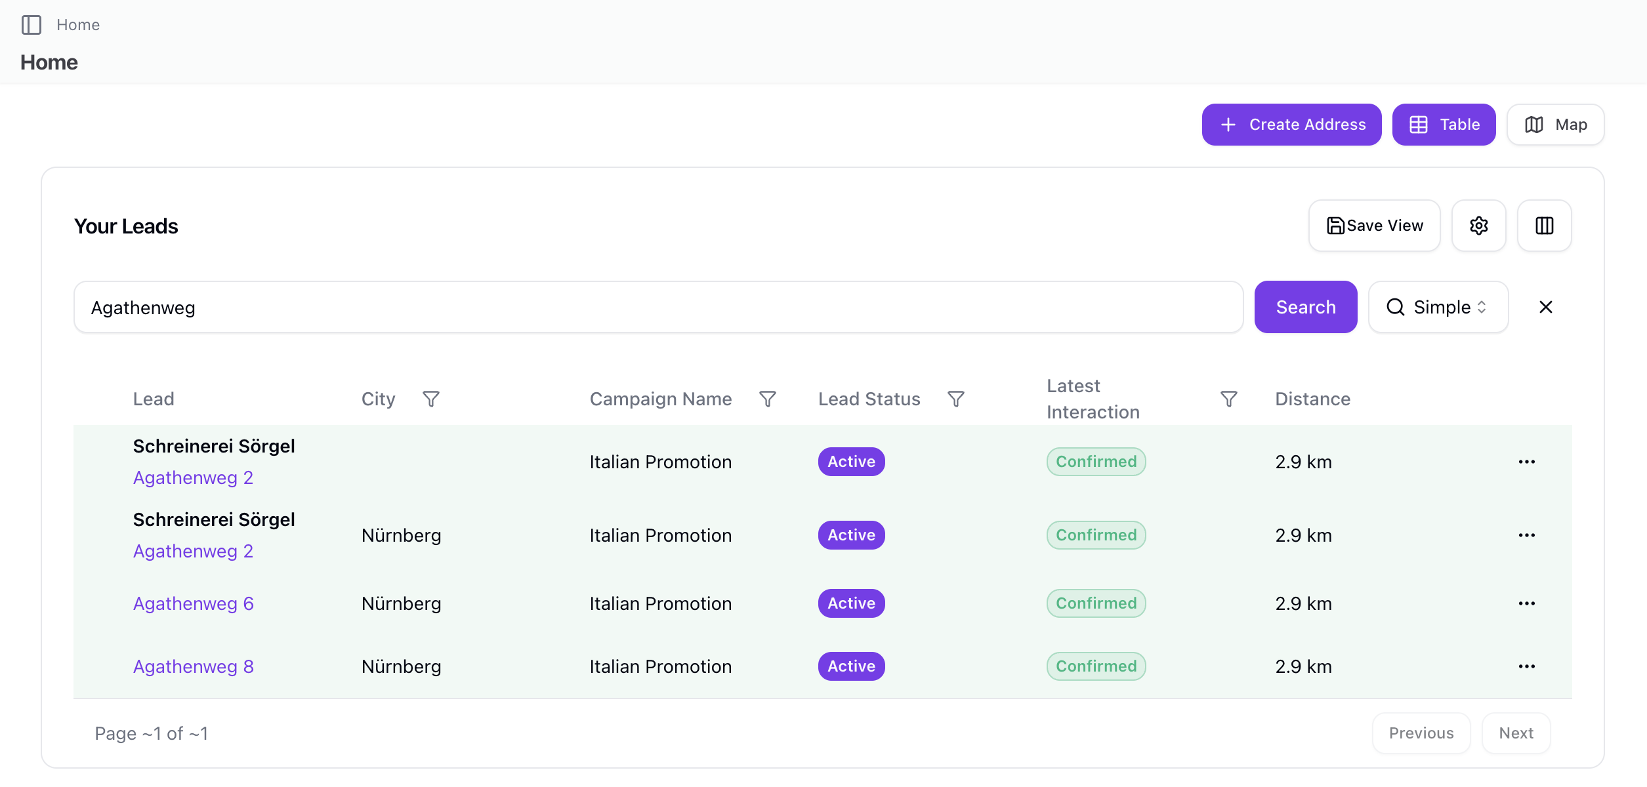
Task: Open row actions for Agathenweg 6
Action: coord(1526,603)
